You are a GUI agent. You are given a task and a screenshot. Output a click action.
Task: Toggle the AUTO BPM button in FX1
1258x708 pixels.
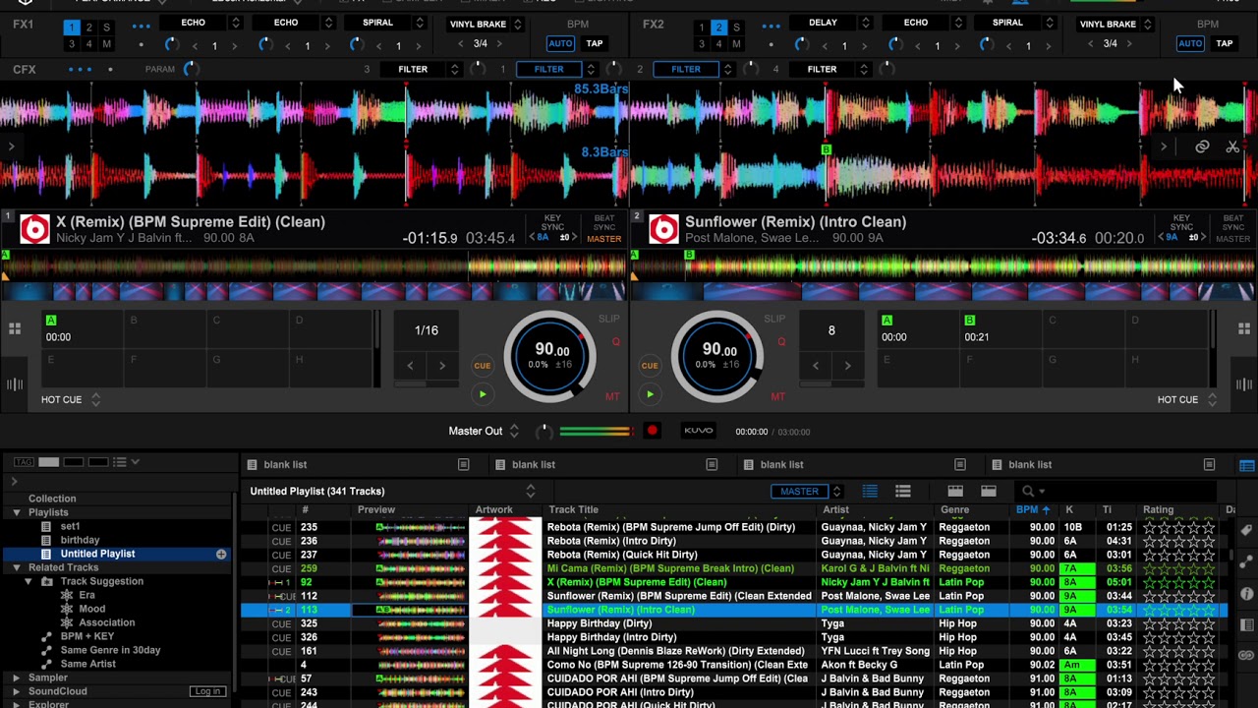point(560,43)
